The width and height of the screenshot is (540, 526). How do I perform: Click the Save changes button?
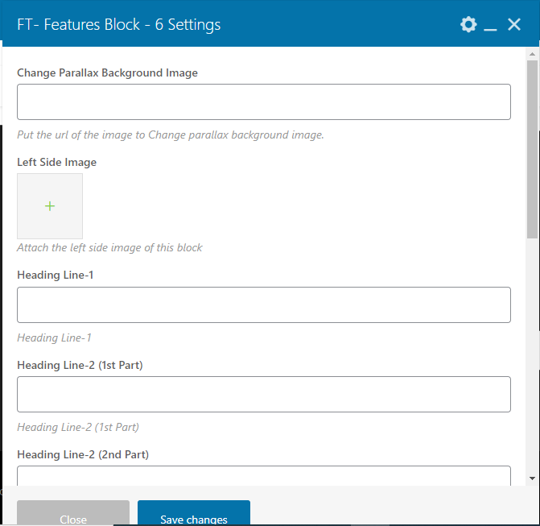(x=194, y=516)
